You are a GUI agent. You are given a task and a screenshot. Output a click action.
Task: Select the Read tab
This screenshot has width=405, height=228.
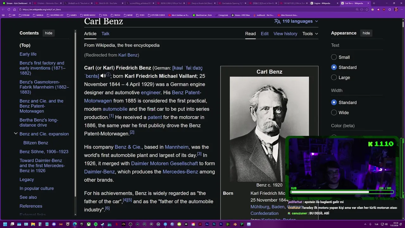tap(250, 34)
